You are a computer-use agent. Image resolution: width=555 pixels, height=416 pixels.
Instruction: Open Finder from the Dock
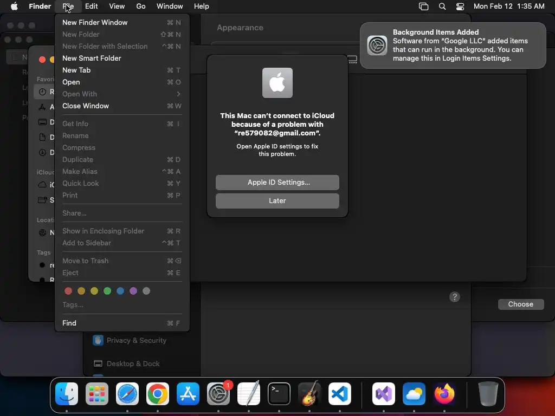click(67, 394)
